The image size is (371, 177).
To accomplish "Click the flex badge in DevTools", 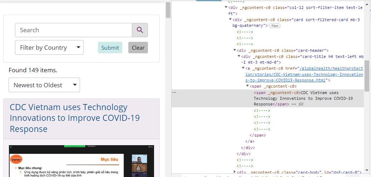I will 275,25.
